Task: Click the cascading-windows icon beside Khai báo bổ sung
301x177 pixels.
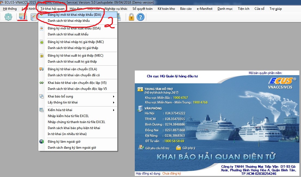Action: pyautogui.click(x=42, y=96)
